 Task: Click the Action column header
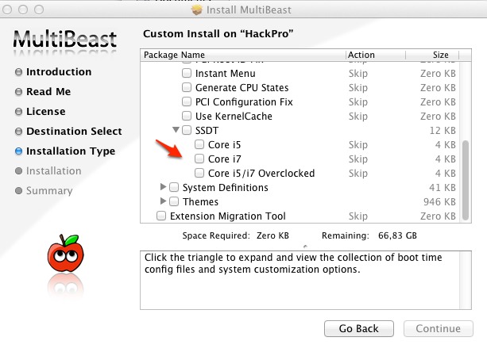coord(376,55)
